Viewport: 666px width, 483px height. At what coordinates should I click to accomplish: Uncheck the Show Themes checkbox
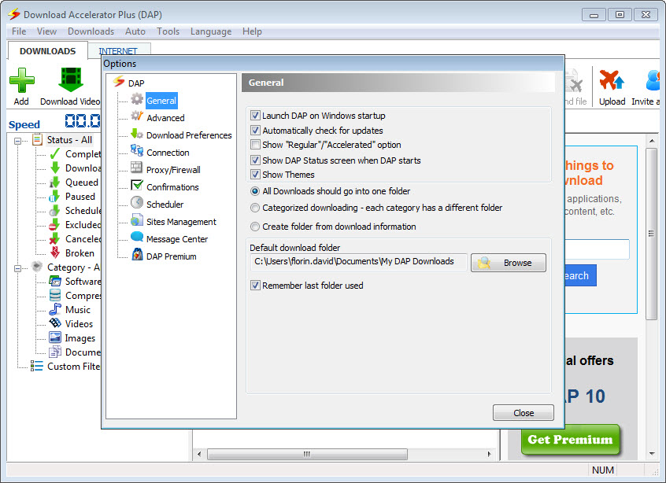pyautogui.click(x=255, y=174)
